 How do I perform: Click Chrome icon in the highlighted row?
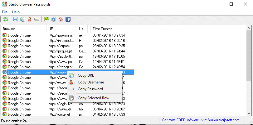tap(5, 72)
